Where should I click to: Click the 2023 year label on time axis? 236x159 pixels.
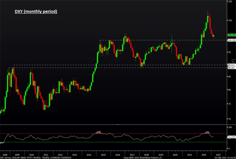point(218,155)
